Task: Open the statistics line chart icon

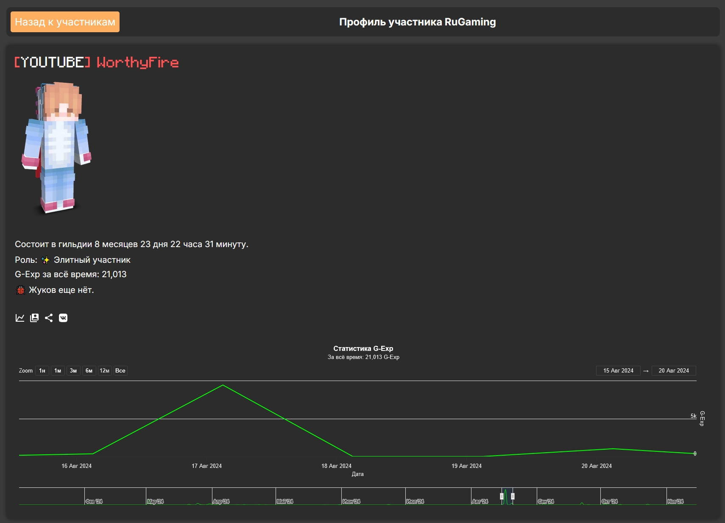Action: (20, 318)
